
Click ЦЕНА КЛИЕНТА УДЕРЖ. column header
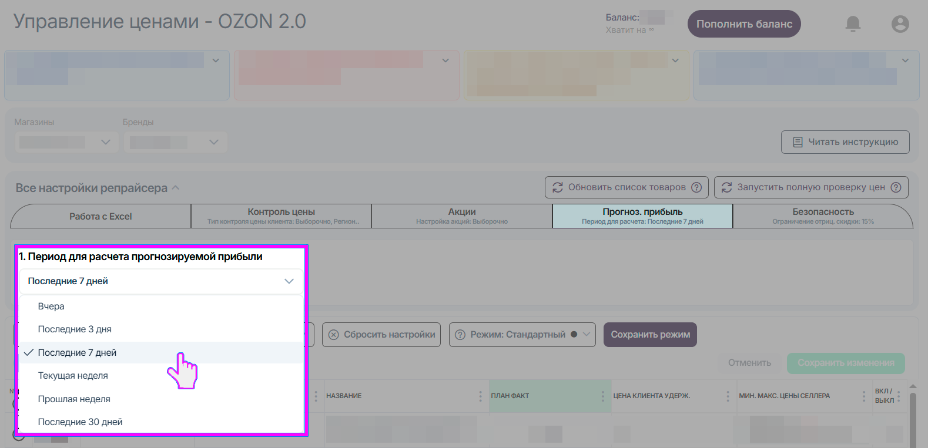[673, 396]
